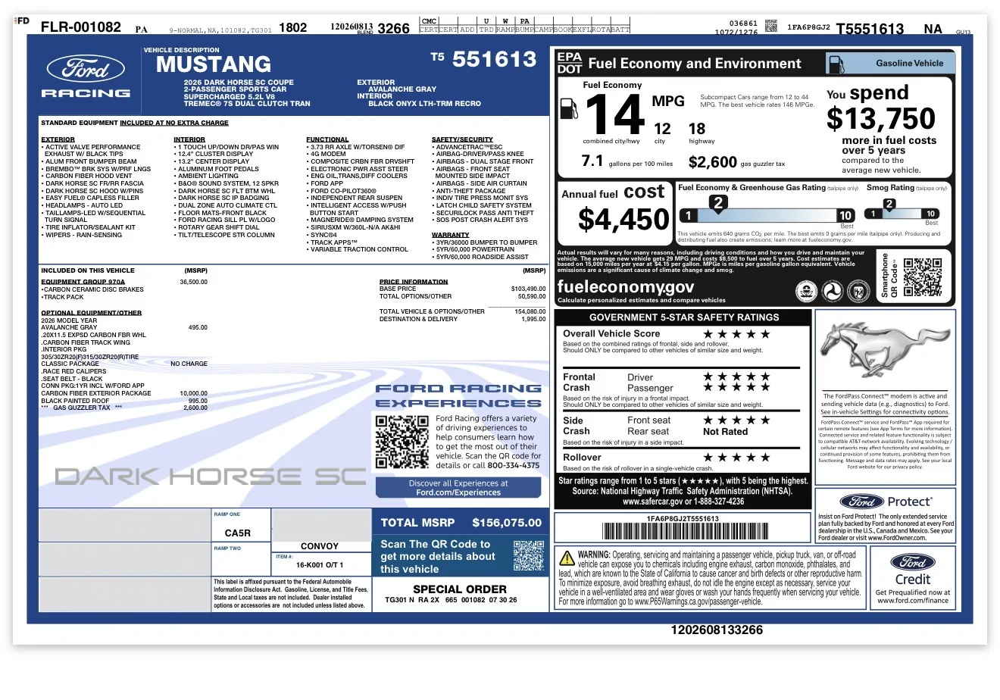Open the fueleconomy.gov link

625,286
